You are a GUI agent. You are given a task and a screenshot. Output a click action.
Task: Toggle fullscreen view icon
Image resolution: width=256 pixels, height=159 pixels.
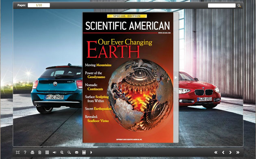(x=17, y=153)
